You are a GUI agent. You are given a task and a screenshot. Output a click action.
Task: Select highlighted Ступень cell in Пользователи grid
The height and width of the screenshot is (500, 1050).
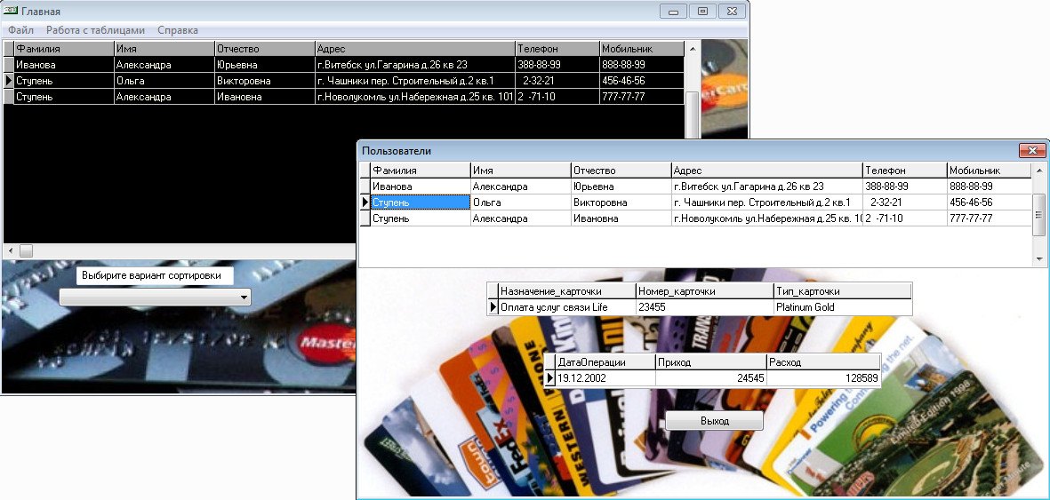pyautogui.click(x=421, y=202)
